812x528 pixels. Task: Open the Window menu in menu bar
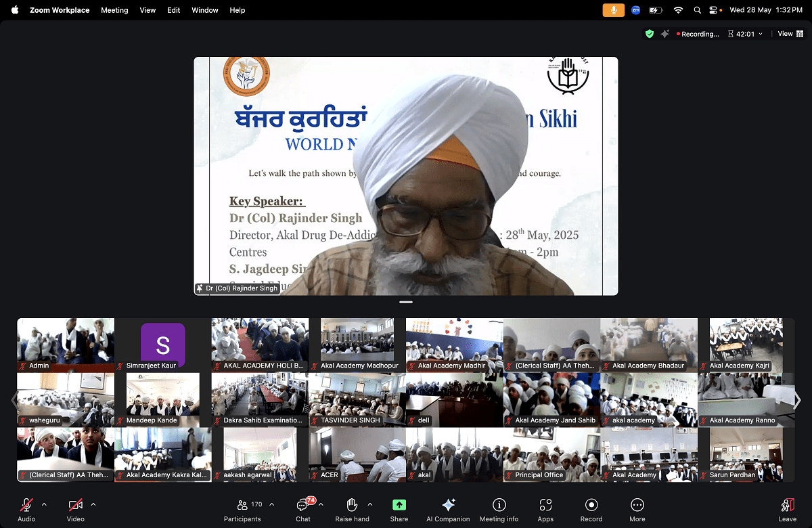pyautogui.click(x=204, y=10)
